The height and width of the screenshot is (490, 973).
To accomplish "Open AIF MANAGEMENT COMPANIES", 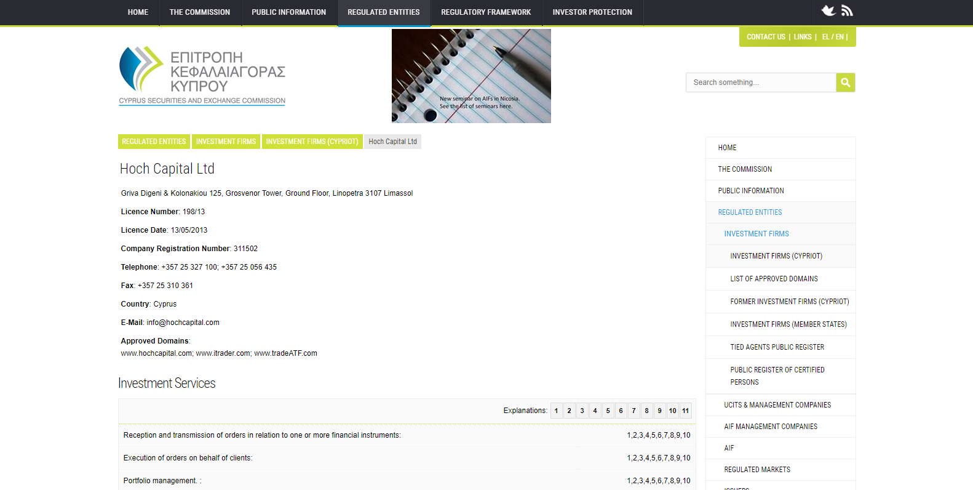I will (780, 427).
